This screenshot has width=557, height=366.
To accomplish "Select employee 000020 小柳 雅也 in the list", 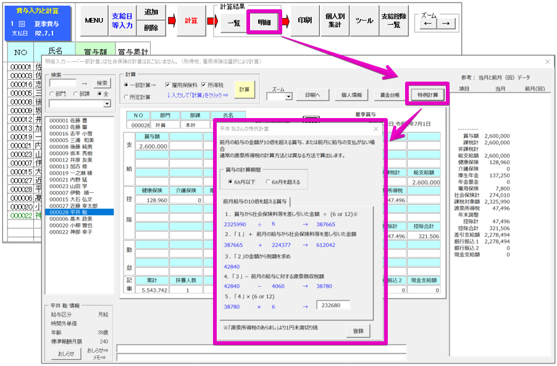I will 79,225.
